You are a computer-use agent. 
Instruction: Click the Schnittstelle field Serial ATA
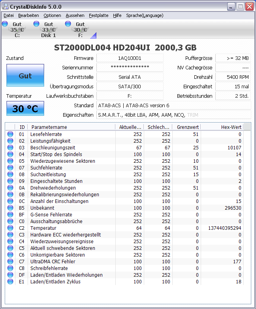(x=130, y=77)
